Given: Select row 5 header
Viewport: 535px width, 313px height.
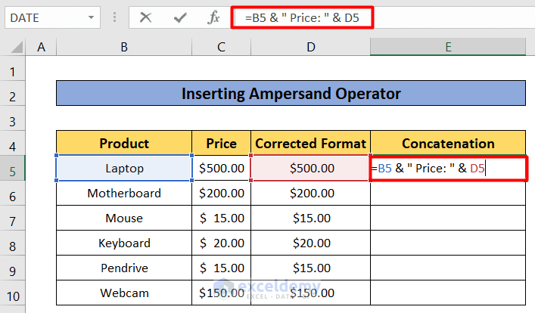Looking at the screenshot, I should coord(13,168).
